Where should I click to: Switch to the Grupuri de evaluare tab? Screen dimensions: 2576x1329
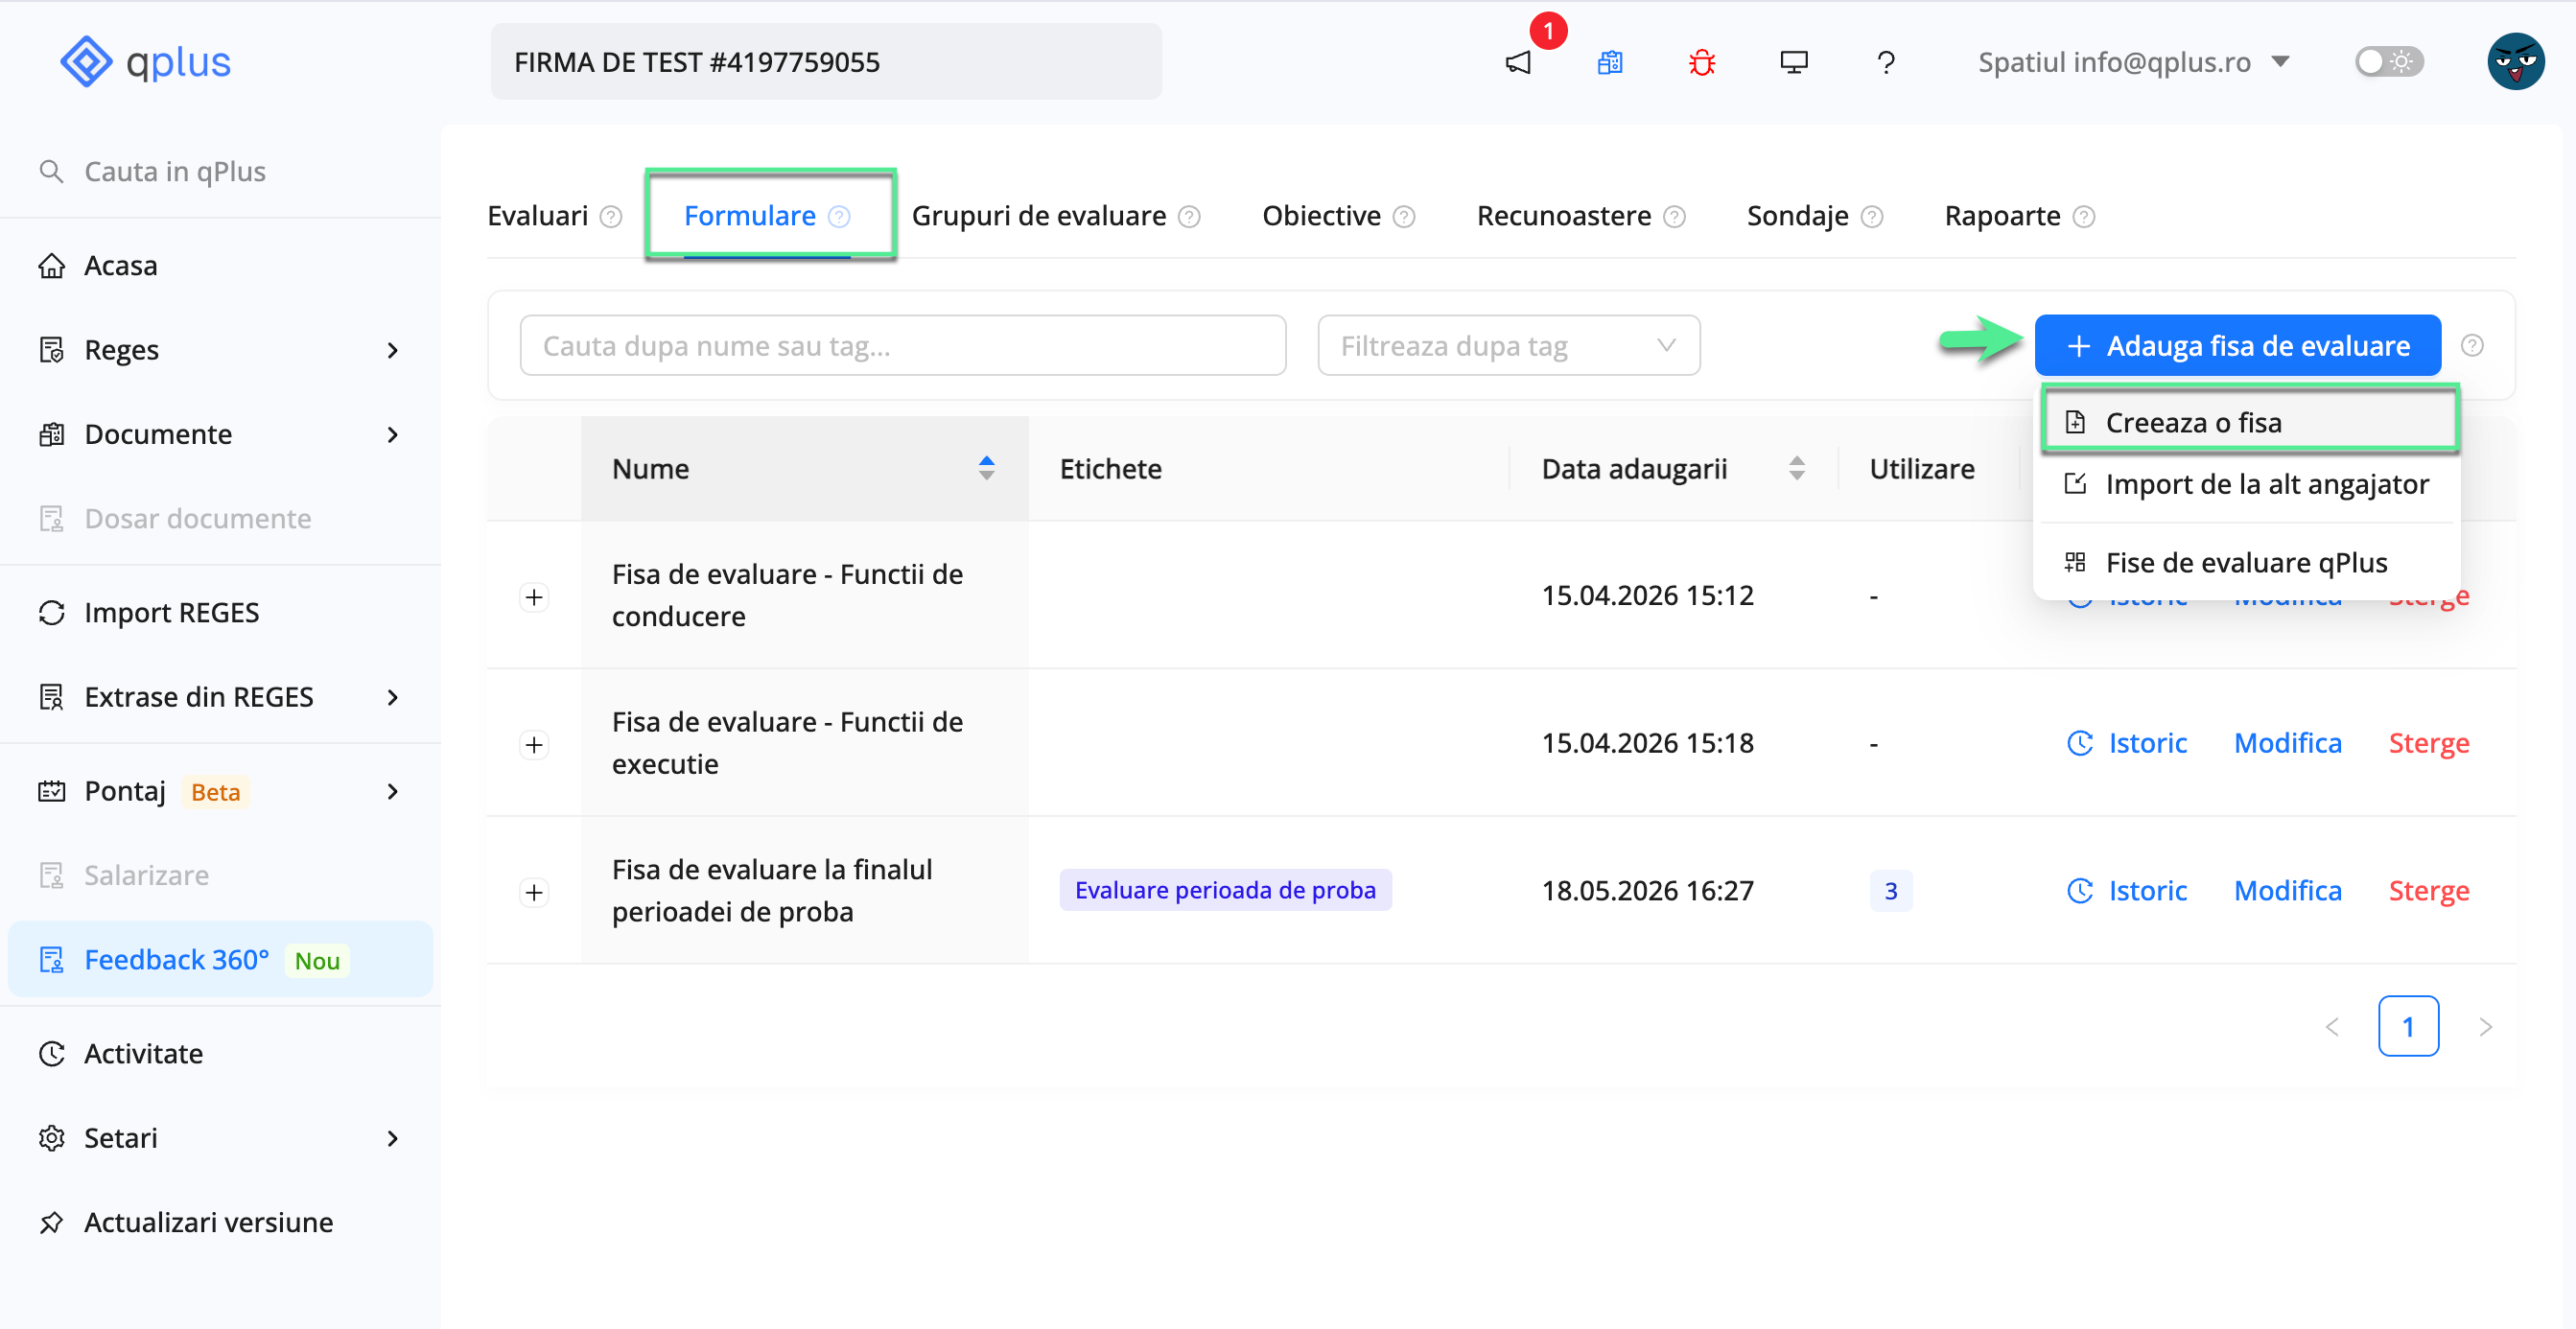point(1039,216)
